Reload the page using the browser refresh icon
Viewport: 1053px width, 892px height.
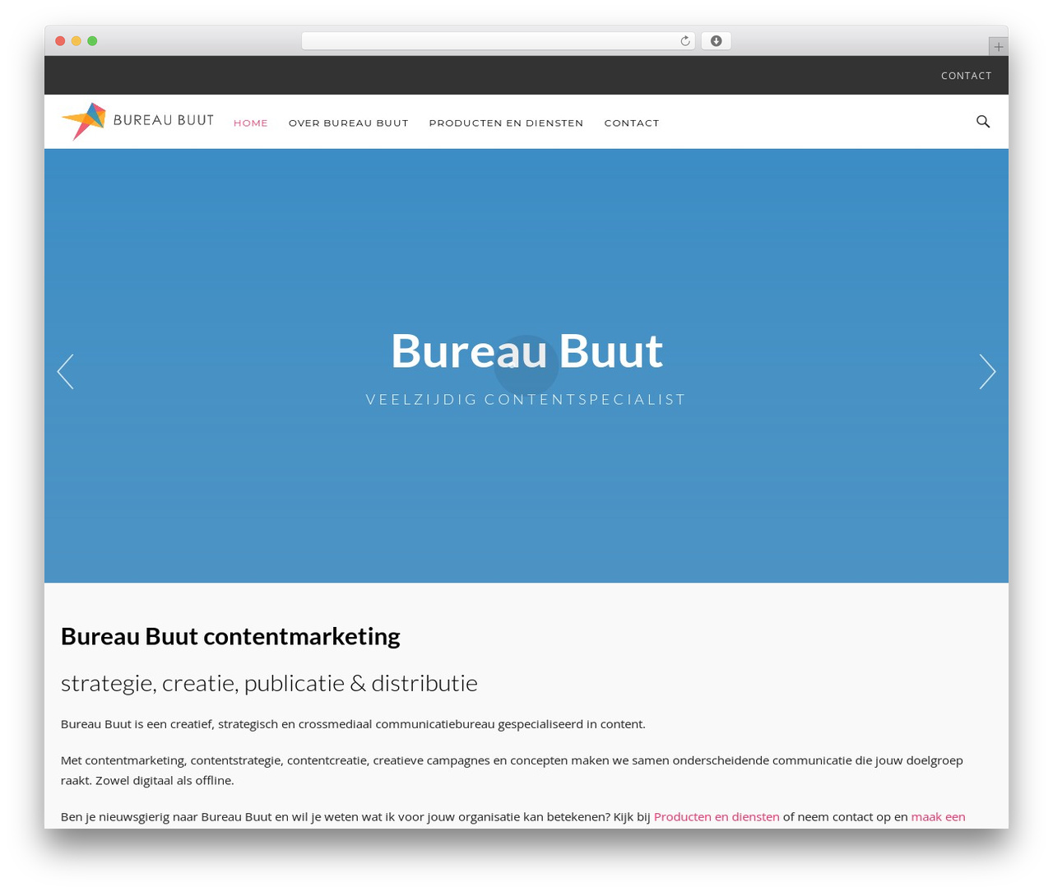(x=685, y=41)
